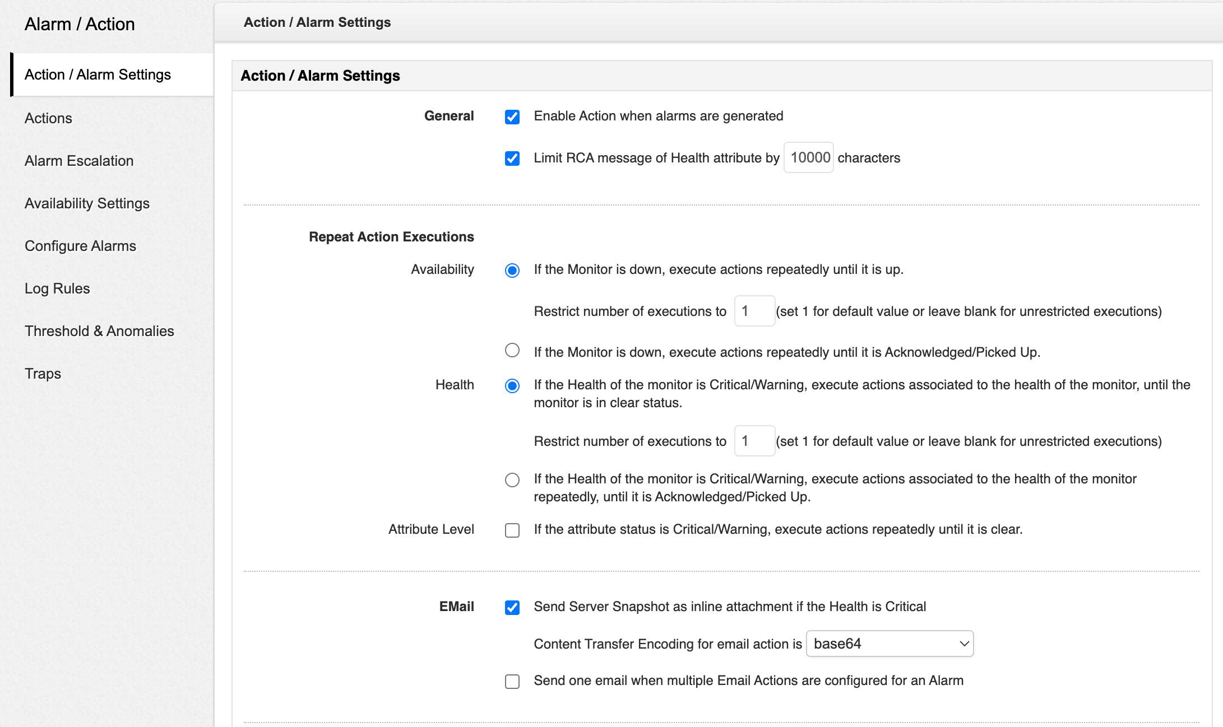Go to Alarm Escalation settings

(x=79, y=161)
